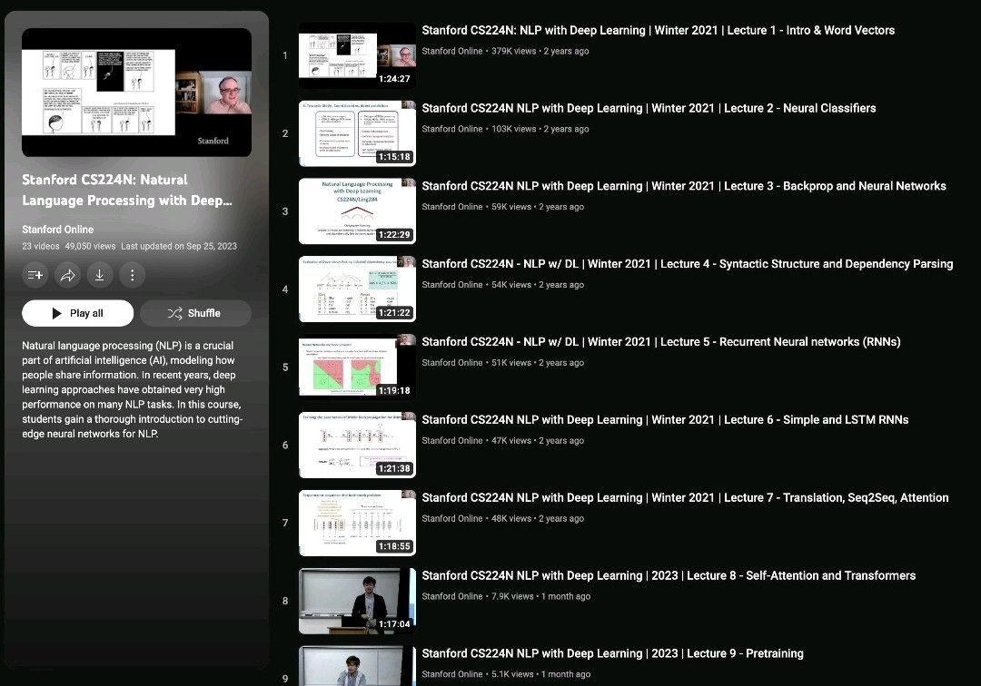Screen dimensions: 981x686
Task: Open Lecture 4 - Syntactic Structure title link
Action: pyautogui.click(x=688, y=264)
